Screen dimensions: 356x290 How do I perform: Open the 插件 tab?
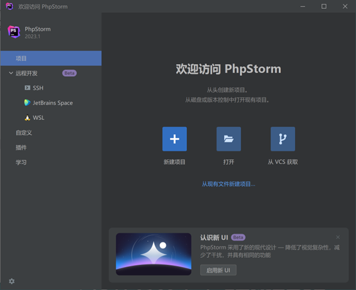click(x=51, y=148)
